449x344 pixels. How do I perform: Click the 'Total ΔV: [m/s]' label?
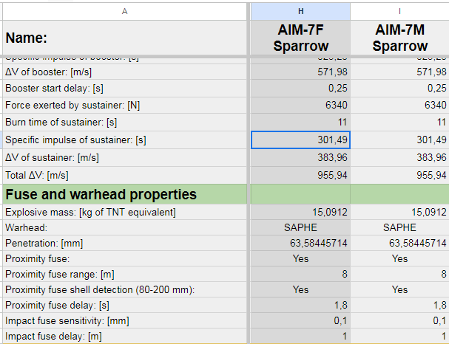coord(37,175)
